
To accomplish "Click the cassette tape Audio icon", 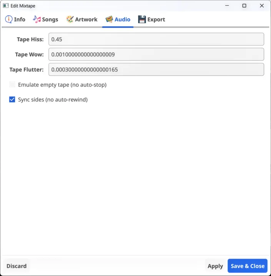I will [109, 20].
